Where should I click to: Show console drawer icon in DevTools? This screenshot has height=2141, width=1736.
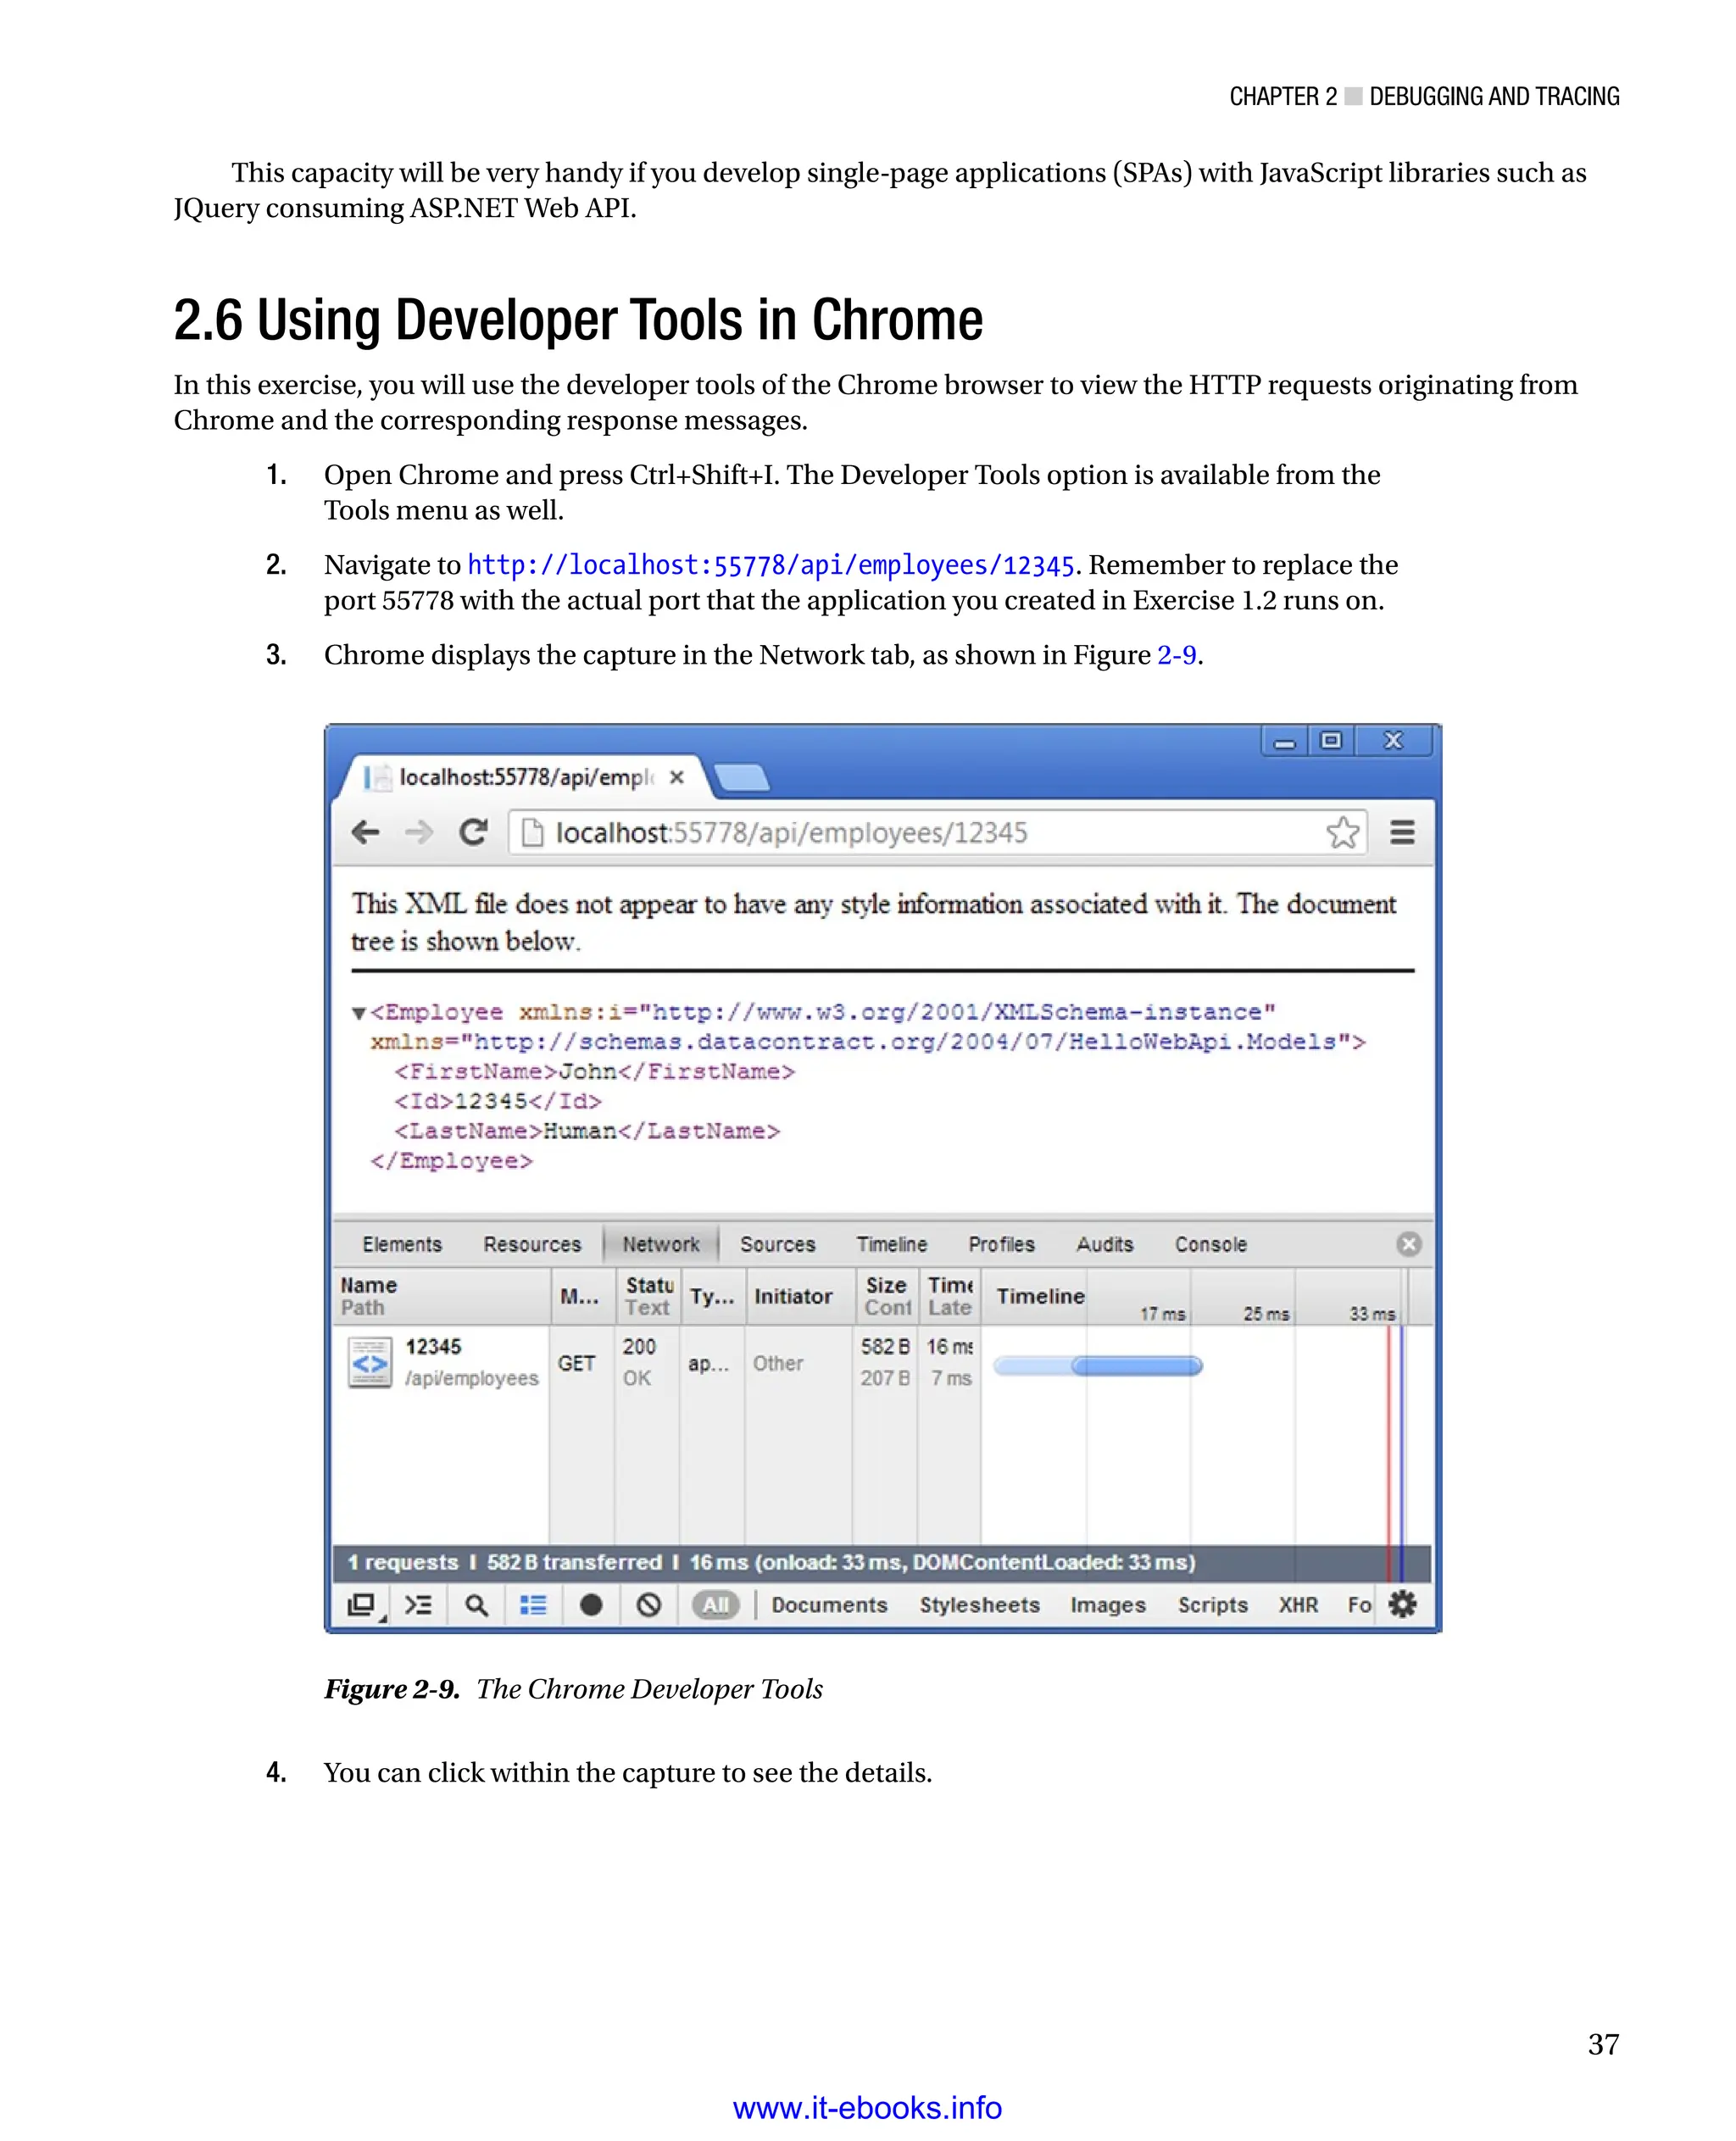point(418,1605)
